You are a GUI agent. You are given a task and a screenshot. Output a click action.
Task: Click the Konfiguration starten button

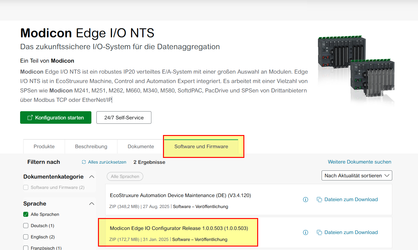[x=56, y=117]
